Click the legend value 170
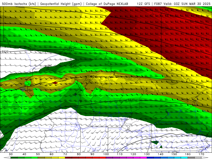212x159 pixels. pyautogui.click(x=201, y=154)
